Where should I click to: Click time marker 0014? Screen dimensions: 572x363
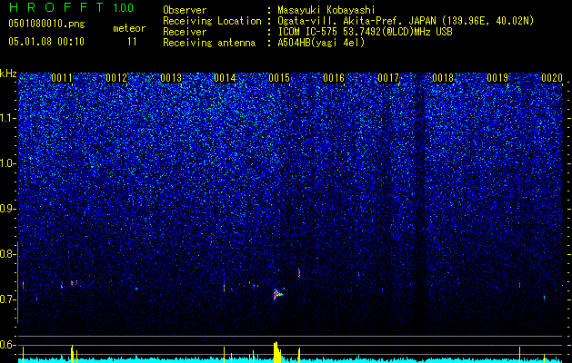point(225,78)
